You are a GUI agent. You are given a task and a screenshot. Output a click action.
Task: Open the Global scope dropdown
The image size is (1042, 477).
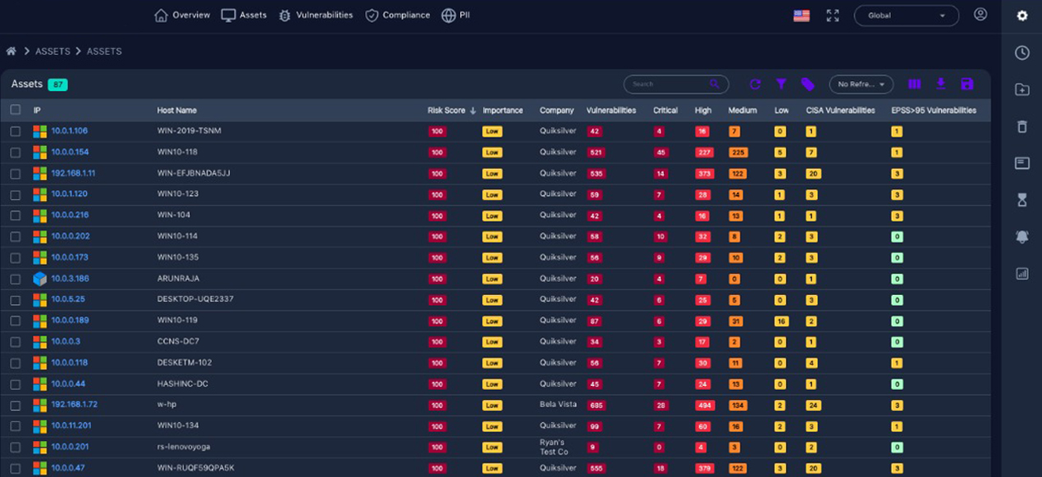click(906, 16)
